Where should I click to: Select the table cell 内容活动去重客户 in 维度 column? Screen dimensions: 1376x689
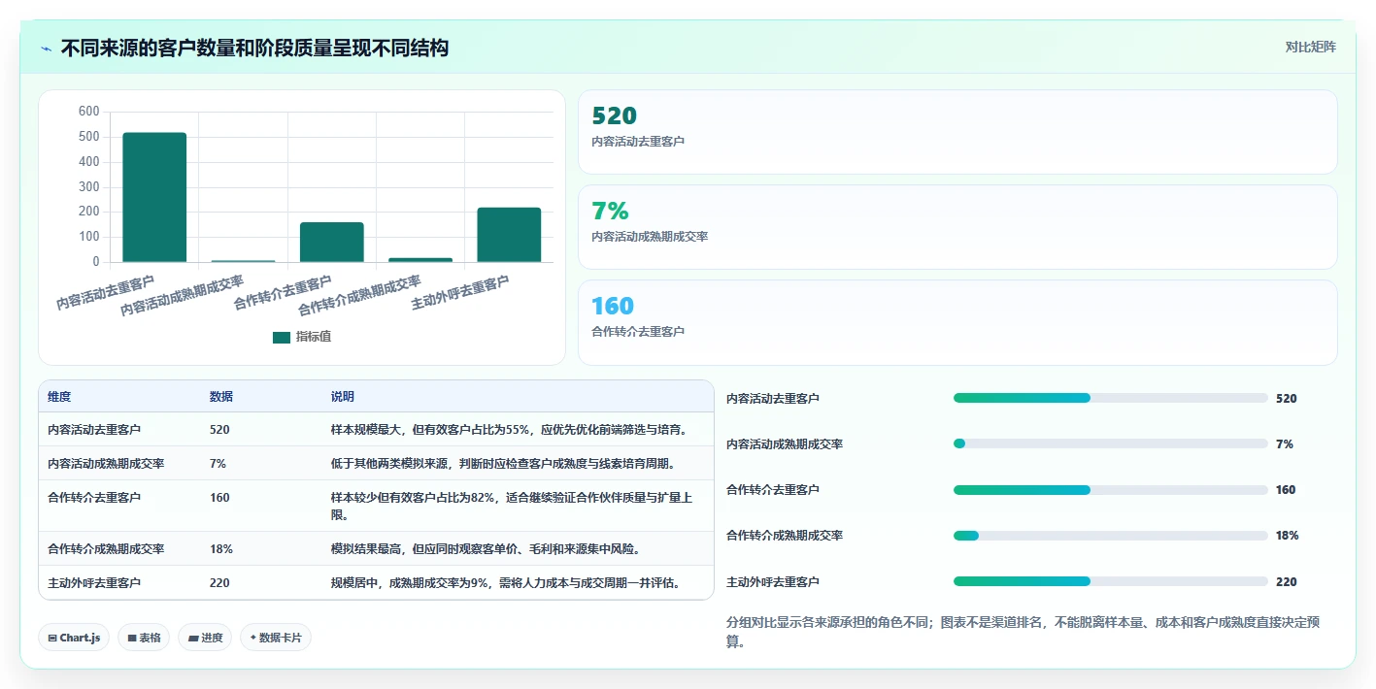[x=94, y=429]
